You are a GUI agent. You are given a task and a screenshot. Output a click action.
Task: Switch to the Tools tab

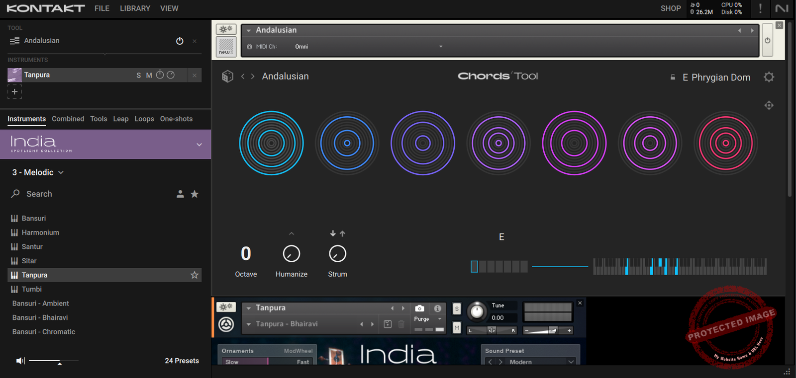[99, 119]
